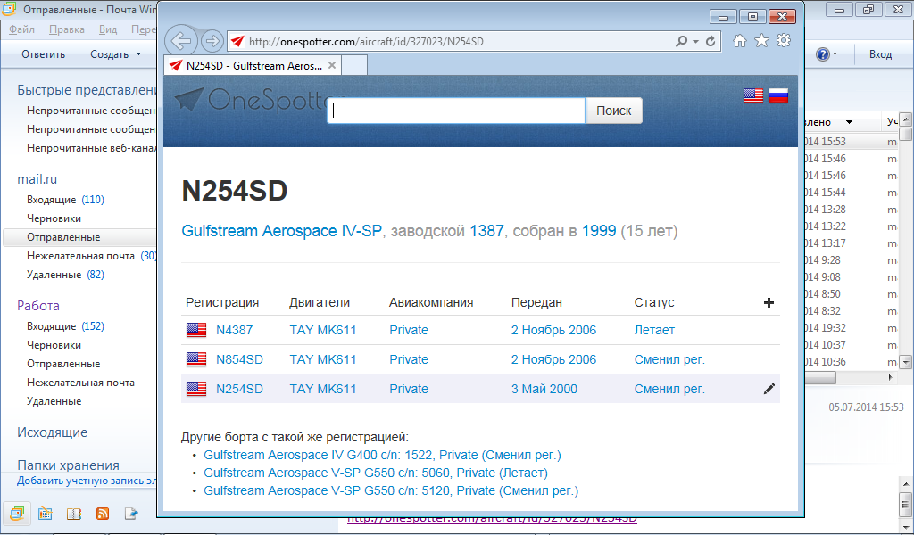Screen dimensions: 914x535
Task: Open the serial number 1387 link
Action: click(x=486, y=231)
